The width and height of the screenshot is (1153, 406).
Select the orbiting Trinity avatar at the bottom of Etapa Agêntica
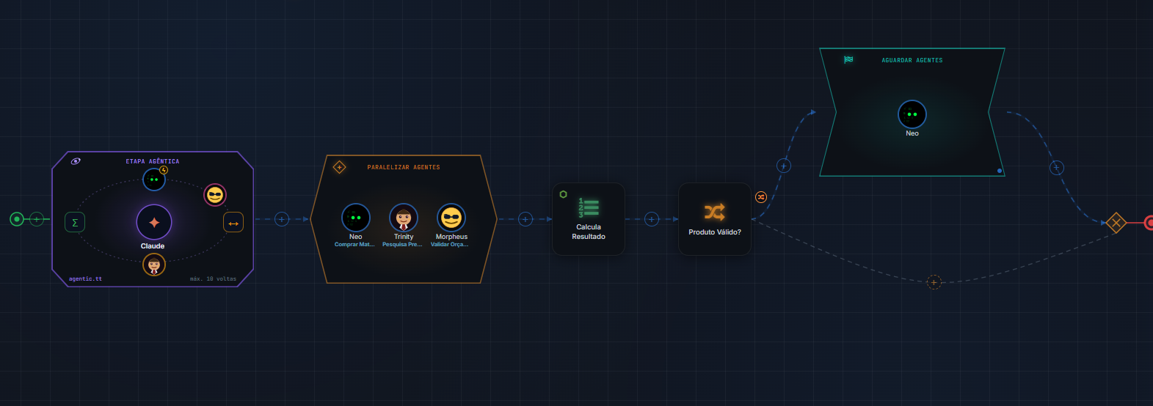coord(154,265)
